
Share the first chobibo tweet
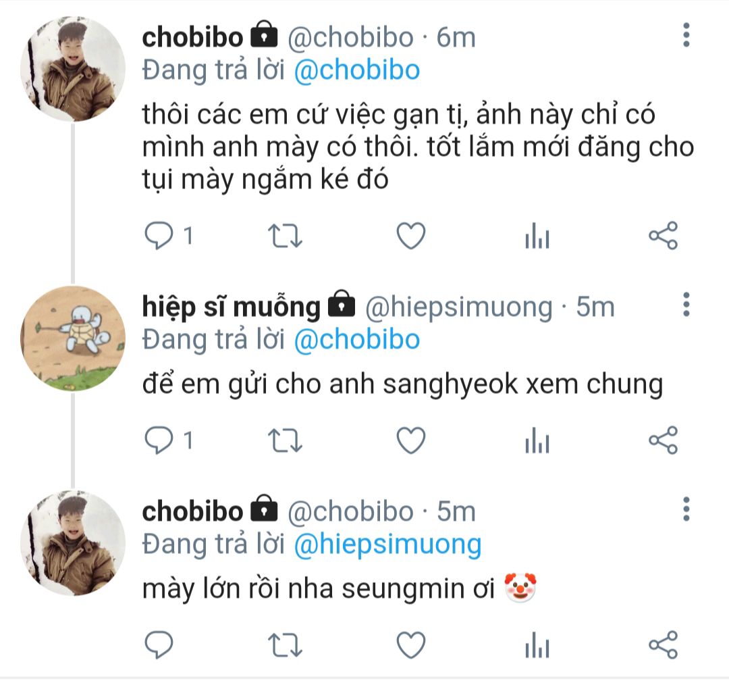pos(662,236)
